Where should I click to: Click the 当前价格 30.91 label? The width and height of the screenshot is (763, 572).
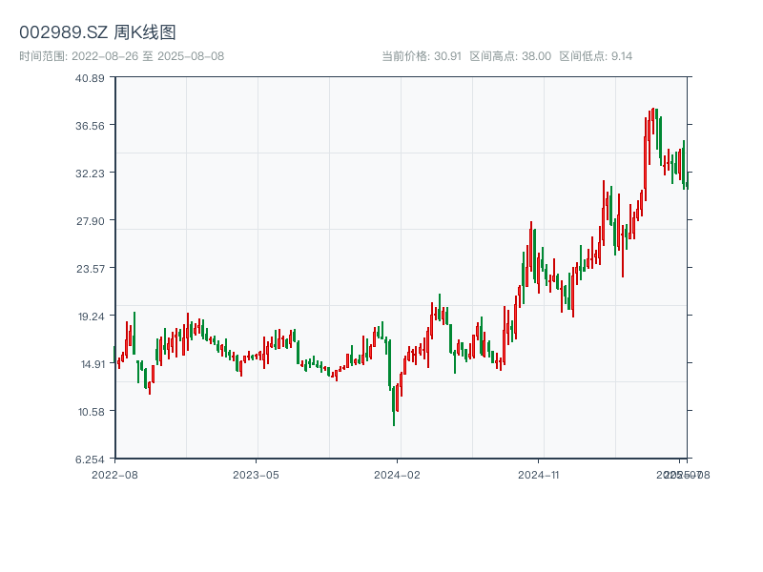(x=422, y=56)
